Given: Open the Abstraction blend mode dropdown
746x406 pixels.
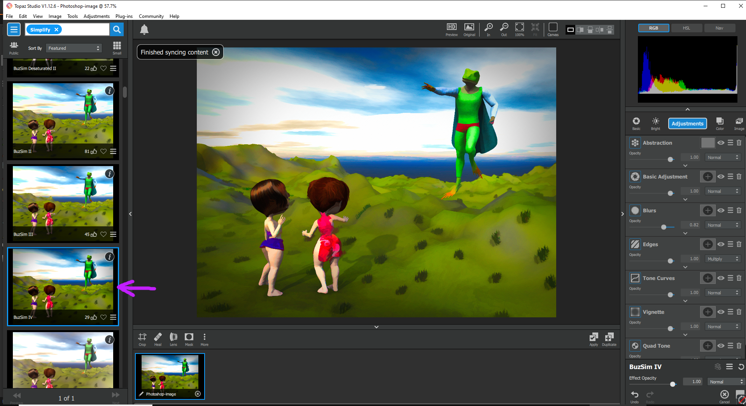Looking at the screenshot, I should tap(723, 157).
